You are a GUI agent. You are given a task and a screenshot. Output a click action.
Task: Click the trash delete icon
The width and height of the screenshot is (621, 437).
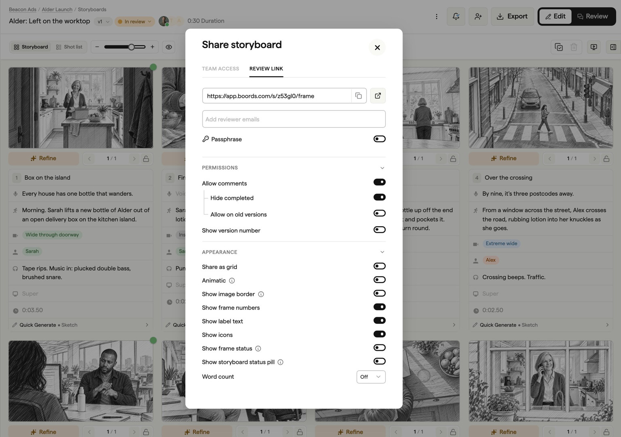[574, 47]
